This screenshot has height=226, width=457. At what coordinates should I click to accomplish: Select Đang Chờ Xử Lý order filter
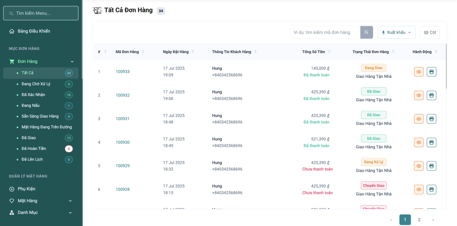36,84
